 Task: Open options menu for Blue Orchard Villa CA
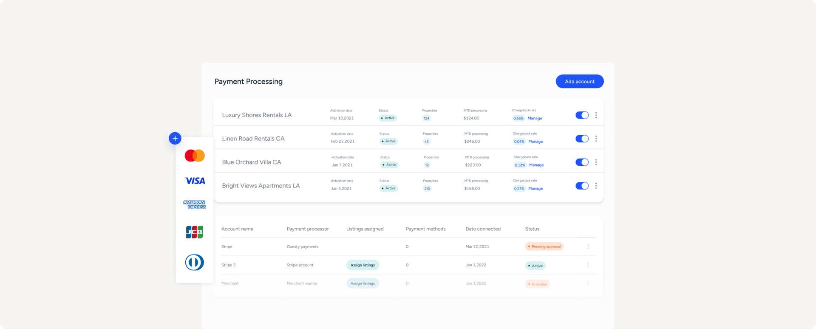pos(596,162)
